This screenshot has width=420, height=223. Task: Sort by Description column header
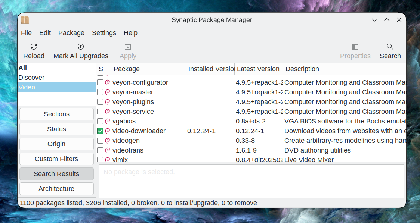pos(345,69)
